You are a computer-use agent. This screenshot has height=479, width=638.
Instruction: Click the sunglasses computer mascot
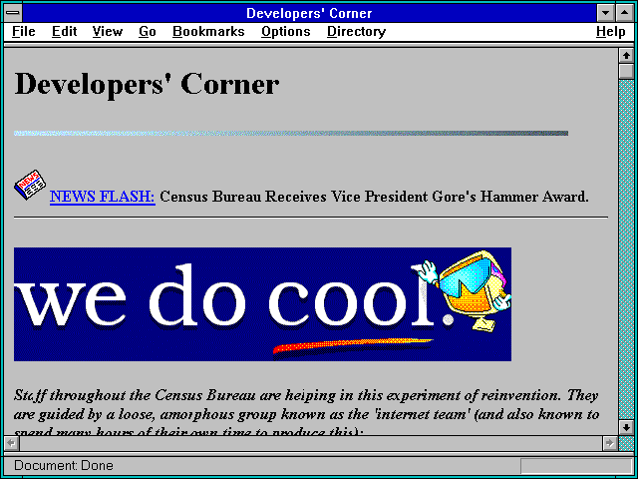[x=466, y=289]
